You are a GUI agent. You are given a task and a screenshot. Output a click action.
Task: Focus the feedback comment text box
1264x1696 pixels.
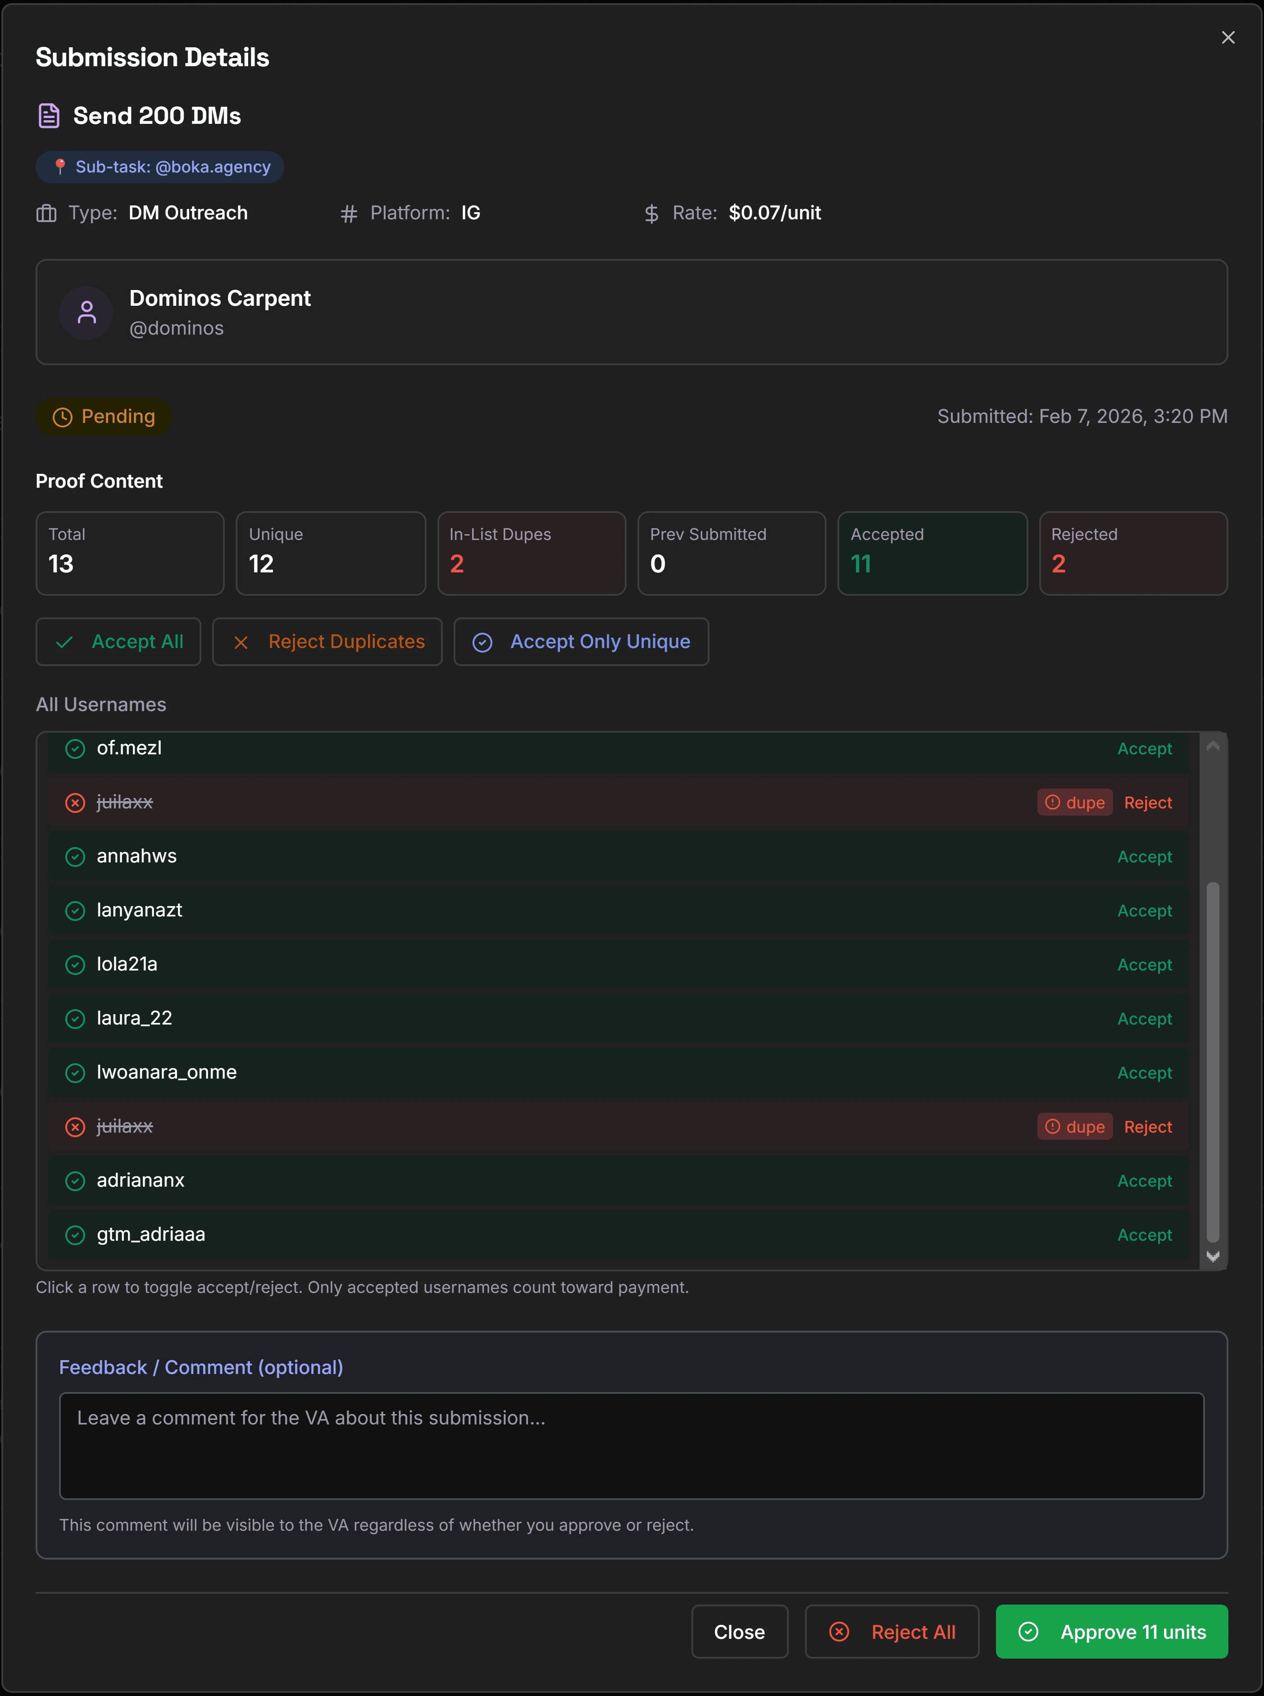[x=631, y=1445]
